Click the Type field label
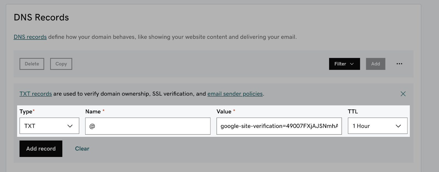The width and height of the screenshot is (439, 172). [x=26, y=112]
